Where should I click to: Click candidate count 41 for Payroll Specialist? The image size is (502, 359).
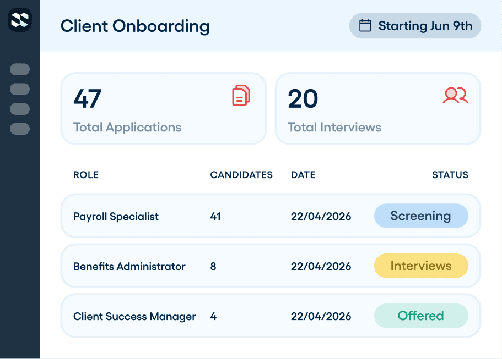click(215, 216)
